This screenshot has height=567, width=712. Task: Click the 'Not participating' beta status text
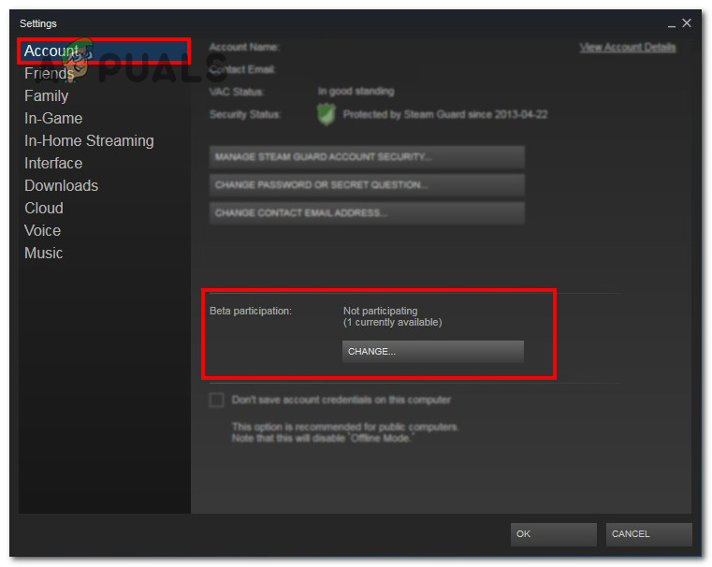(380, 311)
